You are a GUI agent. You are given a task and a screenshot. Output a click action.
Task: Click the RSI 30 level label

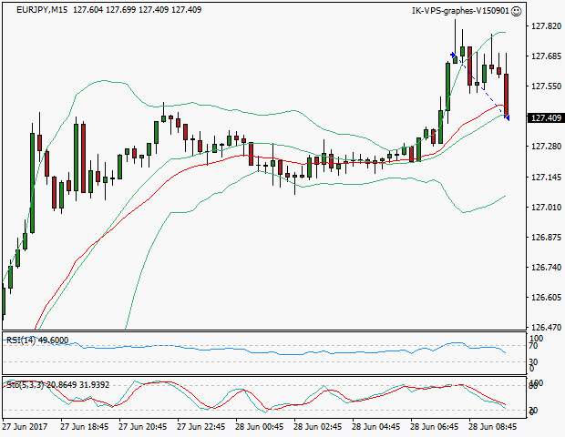pyautogui.click(x=535, y=361)
